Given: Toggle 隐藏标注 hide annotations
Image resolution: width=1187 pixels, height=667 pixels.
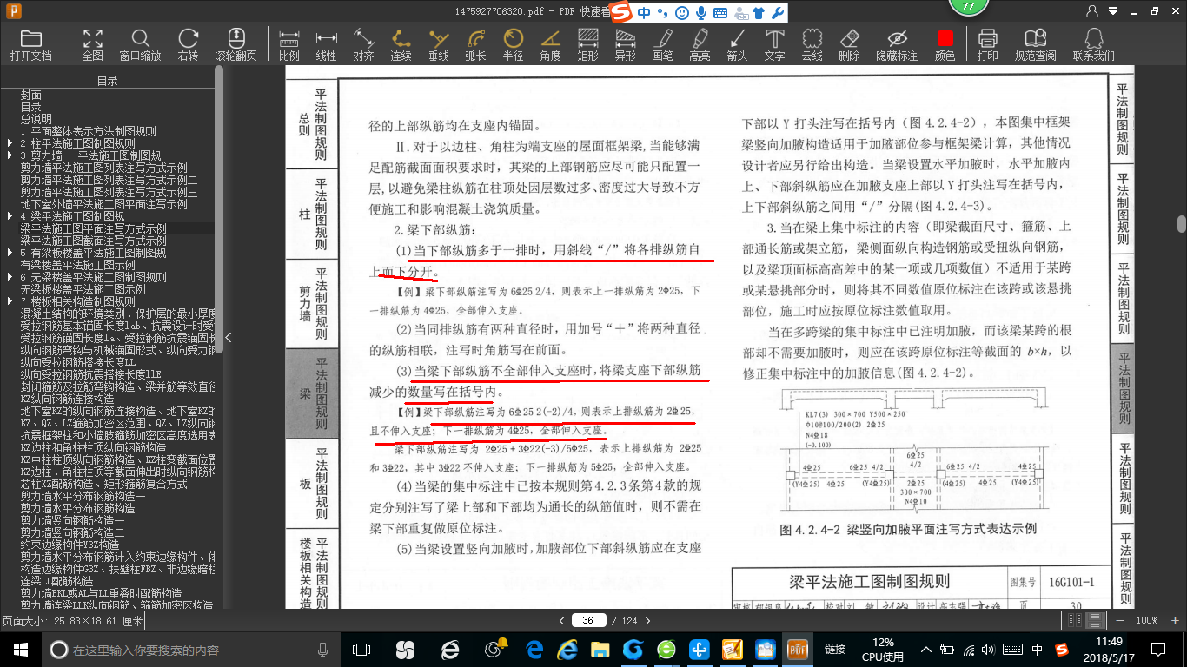Looking at the screenshot, I should coord(897,44).
